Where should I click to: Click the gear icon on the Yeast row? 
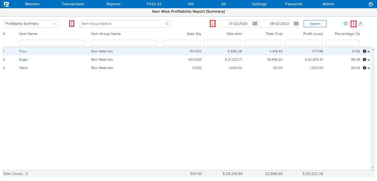[x=364, y=68]
